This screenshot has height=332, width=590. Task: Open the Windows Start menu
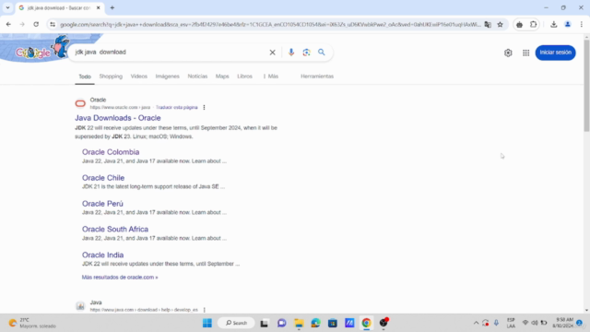(x=207, y=323)
